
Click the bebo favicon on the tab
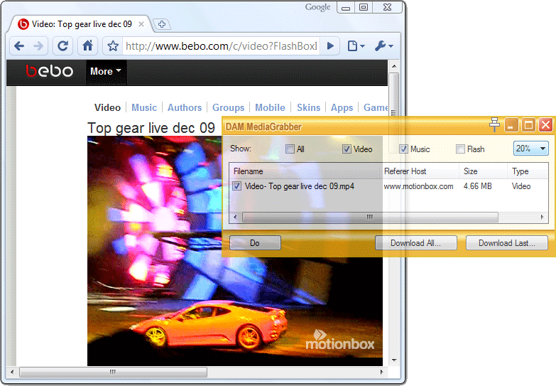pos(23,24)
